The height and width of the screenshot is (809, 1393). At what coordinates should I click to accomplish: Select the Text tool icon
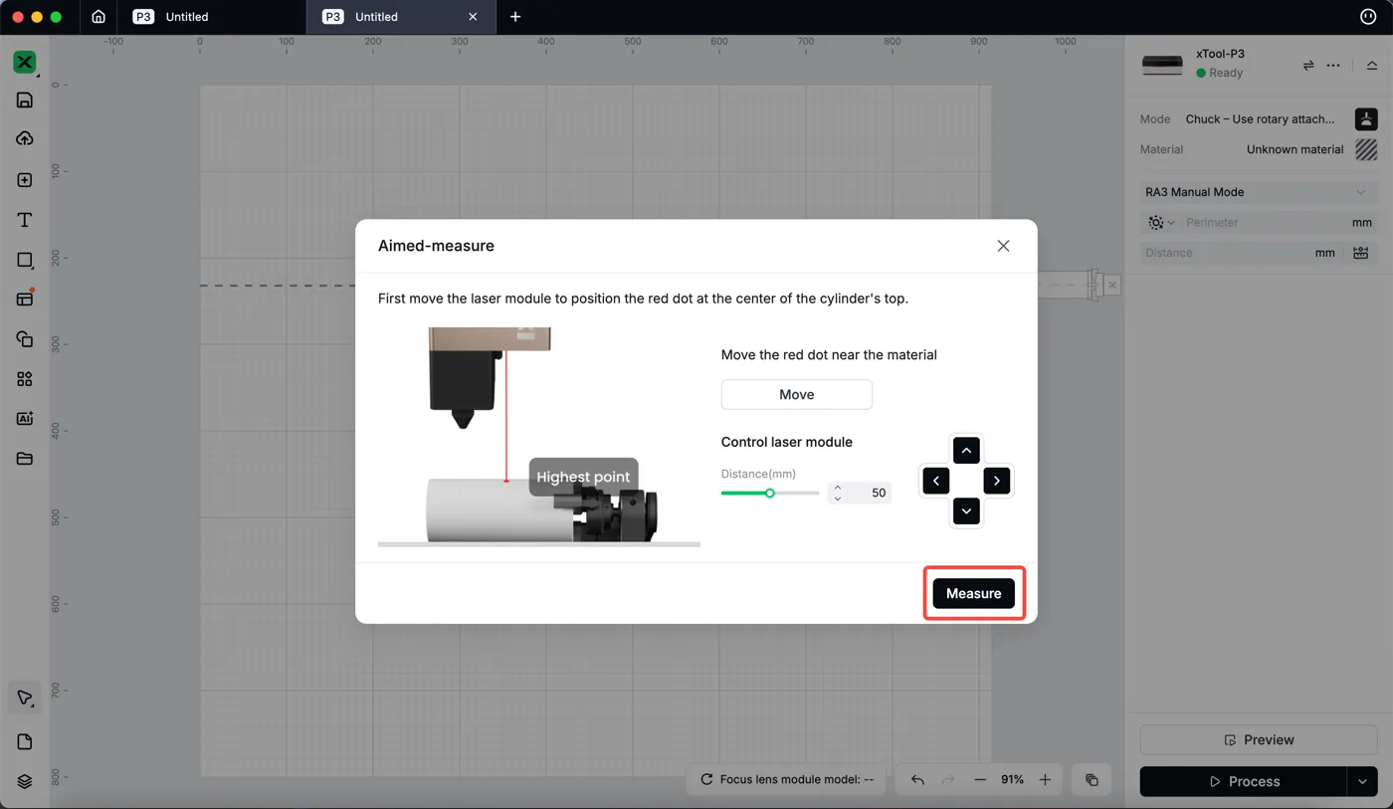coord(25,220)
